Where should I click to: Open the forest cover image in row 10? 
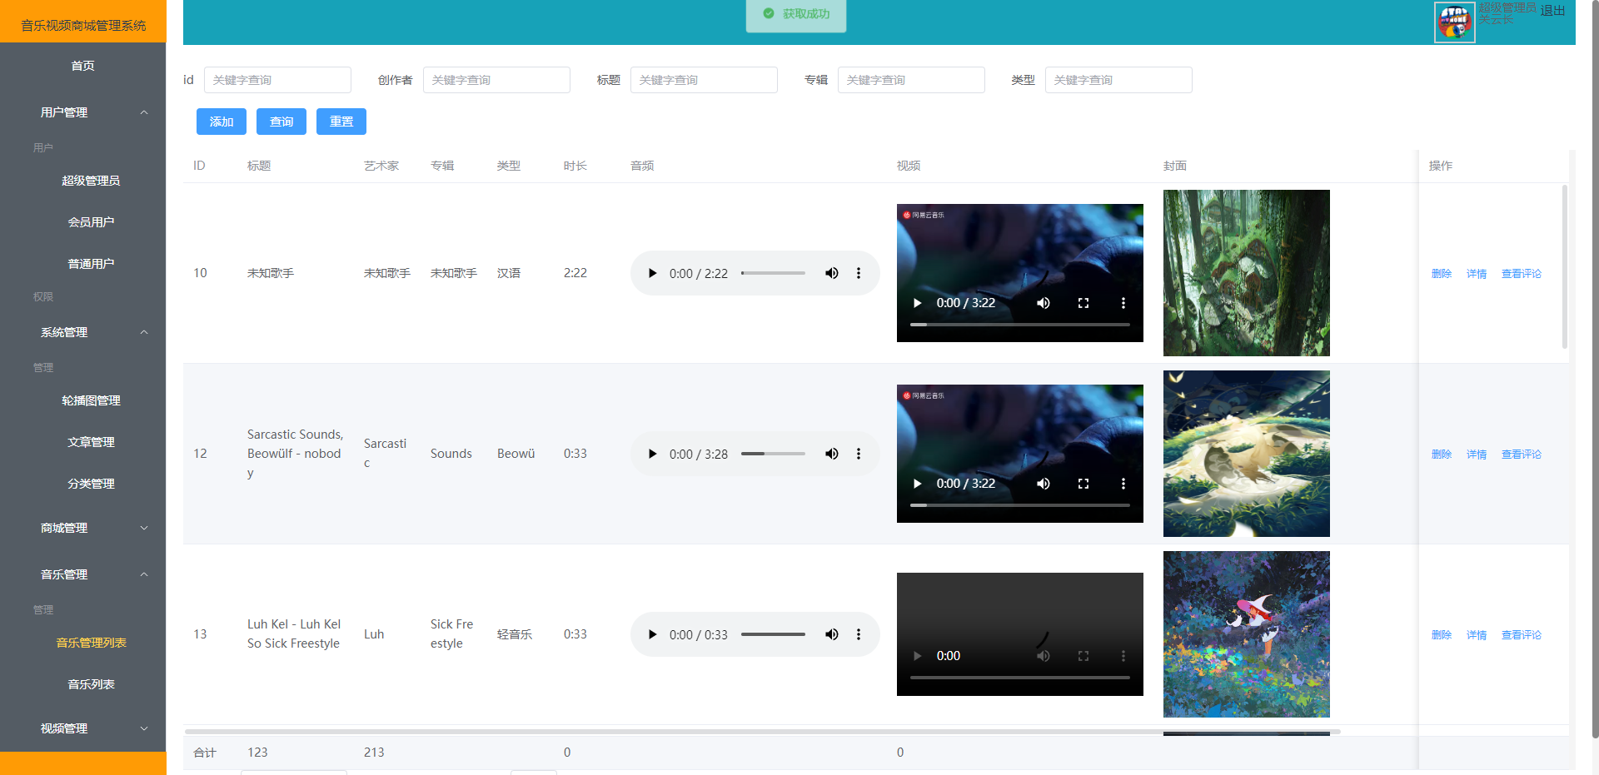tap(1247, 273)
